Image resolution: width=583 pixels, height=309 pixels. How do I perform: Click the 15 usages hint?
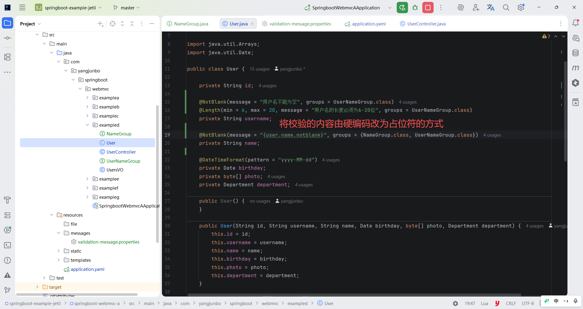point(260,69)
